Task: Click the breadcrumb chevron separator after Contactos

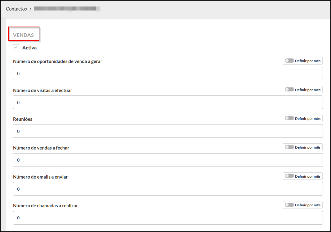Action: (x=30, y=9)
